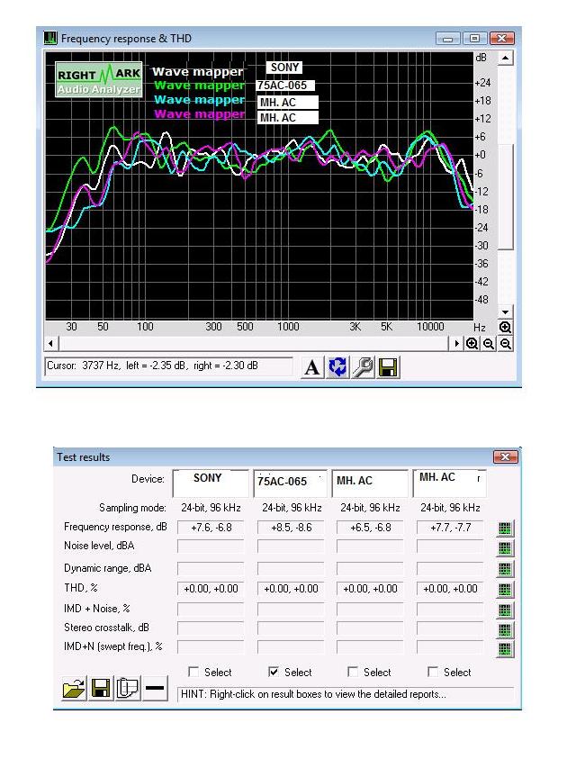Click the make report documents icon
Image resolution: width=576 pixels, height=759 pixels.
tap(128, 689)
